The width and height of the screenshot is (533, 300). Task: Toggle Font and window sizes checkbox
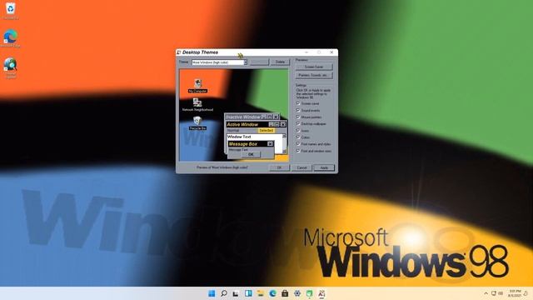(298, 151)
